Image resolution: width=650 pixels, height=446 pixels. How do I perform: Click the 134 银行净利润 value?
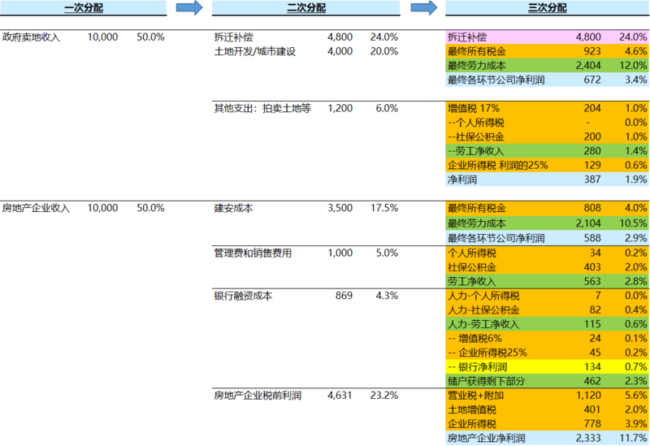point(592,367)
